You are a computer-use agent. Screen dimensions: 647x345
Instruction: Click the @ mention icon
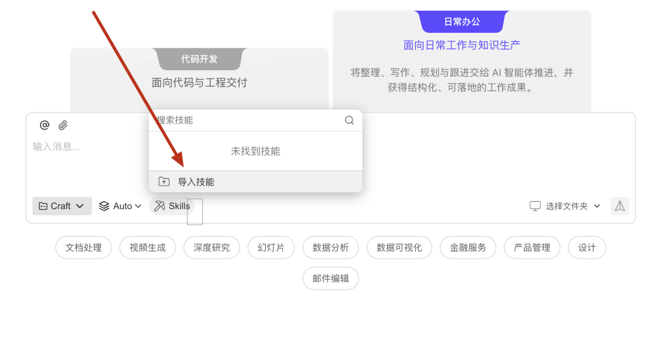click(44, 125)
